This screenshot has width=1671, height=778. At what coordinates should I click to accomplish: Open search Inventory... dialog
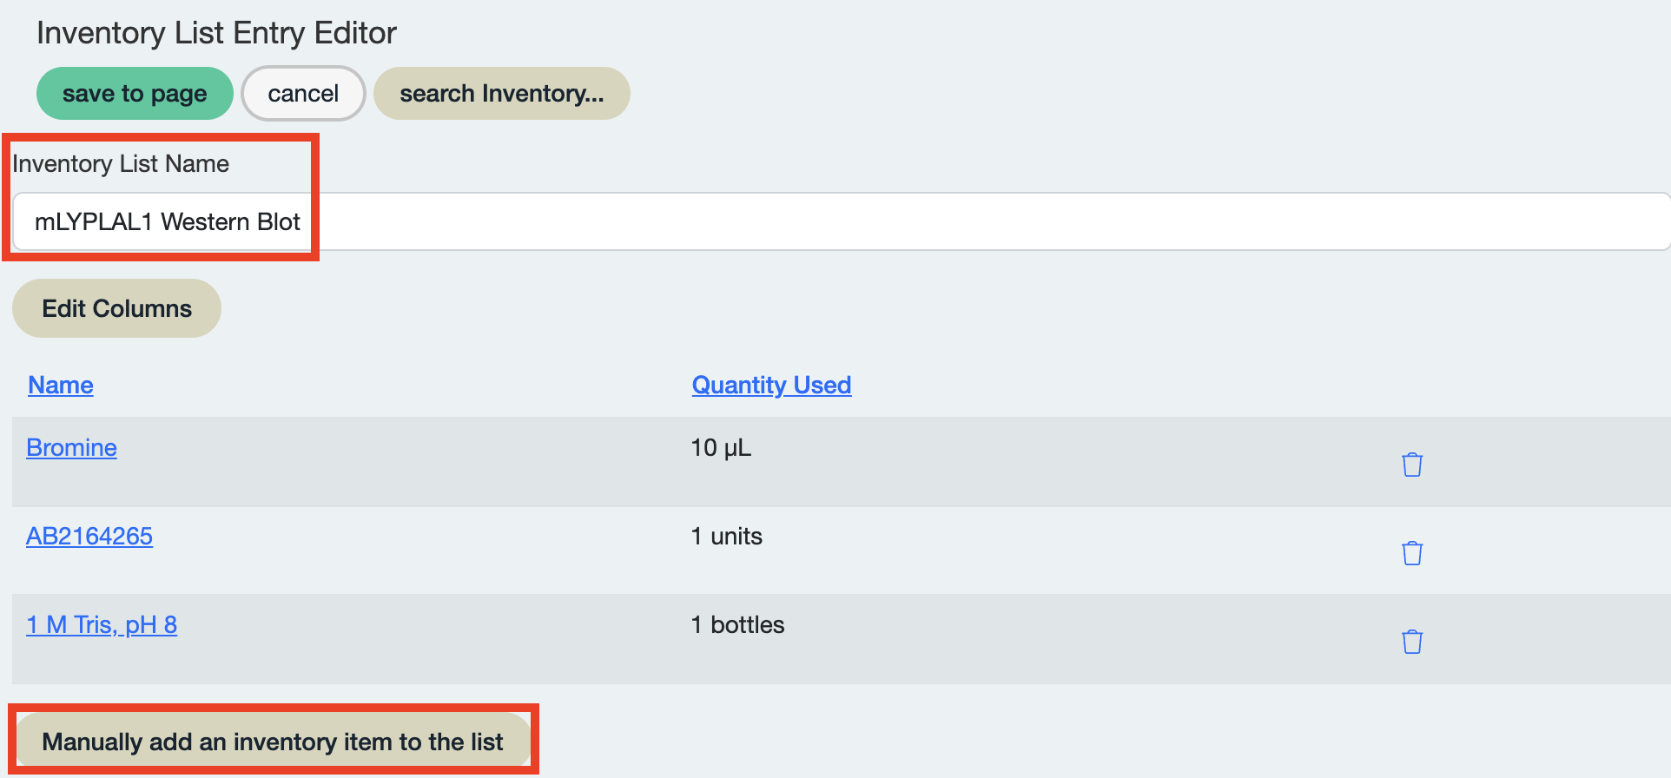tap(501, 94)
